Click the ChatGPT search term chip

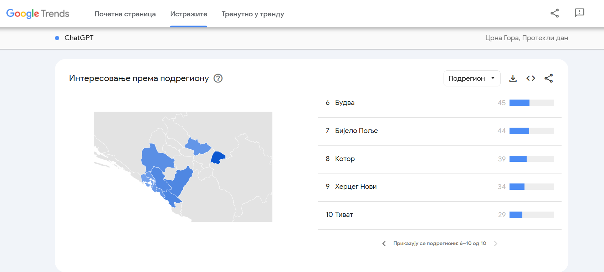(79, 38)
